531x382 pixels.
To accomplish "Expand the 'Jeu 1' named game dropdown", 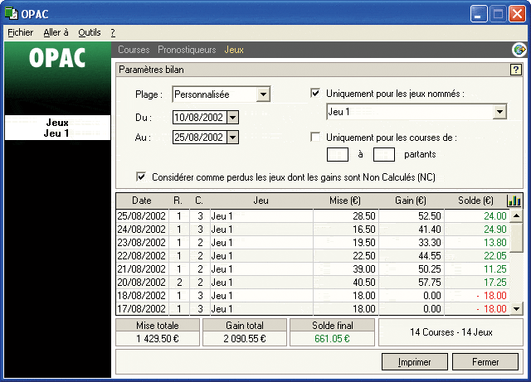I will pos(499,112).
